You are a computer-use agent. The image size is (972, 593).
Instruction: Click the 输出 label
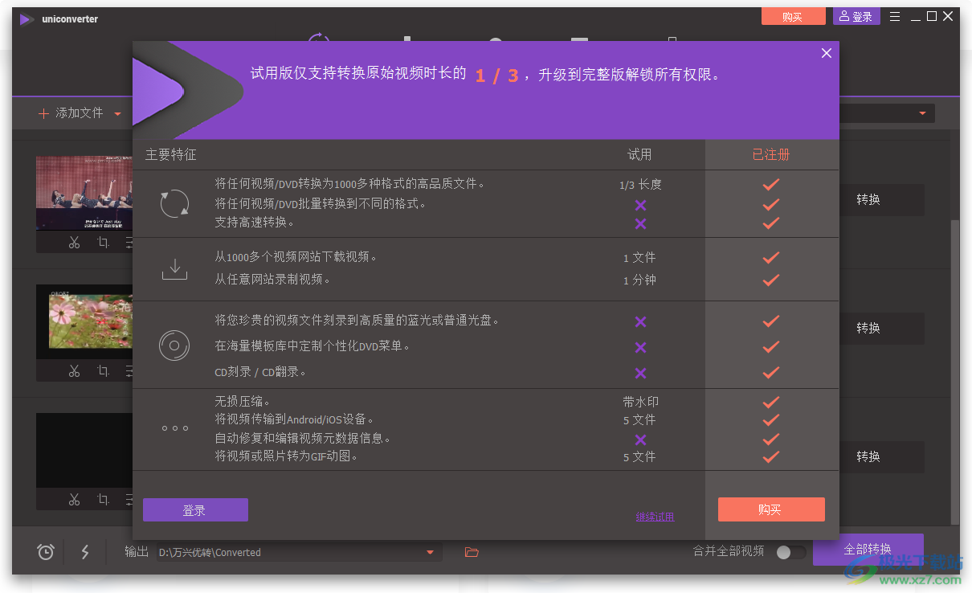pos(137,552)
